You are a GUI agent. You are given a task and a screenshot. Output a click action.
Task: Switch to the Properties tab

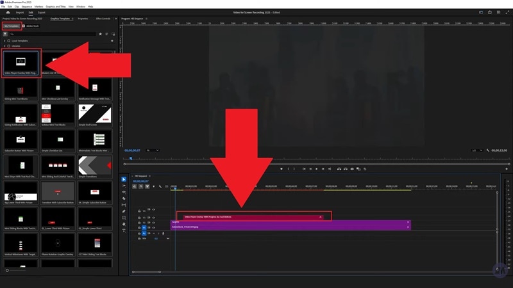click(83, 19)
